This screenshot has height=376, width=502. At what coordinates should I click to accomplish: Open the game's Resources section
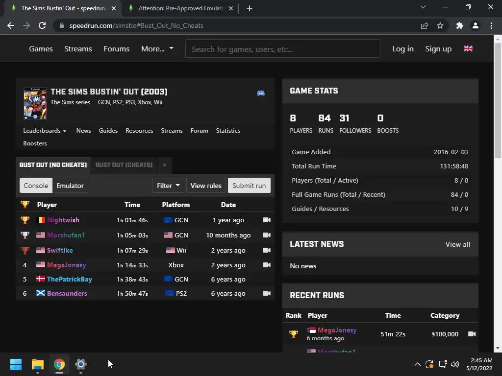[x=139, y=130]
